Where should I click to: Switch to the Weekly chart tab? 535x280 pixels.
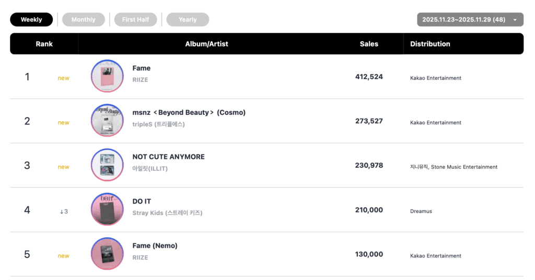point(31,20)
